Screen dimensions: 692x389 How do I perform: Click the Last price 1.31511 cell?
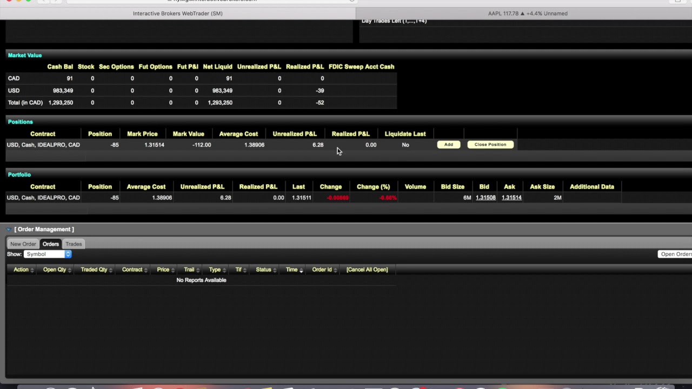point(302,198)
